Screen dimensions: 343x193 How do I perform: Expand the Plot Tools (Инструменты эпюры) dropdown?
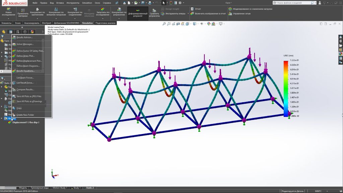coord(188,14)
